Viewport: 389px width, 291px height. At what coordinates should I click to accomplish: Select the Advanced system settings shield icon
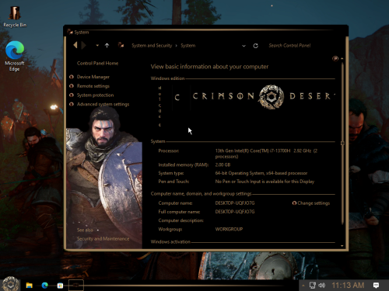[x=72, y=104]
